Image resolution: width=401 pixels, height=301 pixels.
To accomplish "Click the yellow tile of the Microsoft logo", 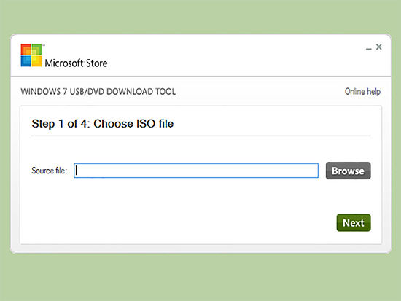I will tap(36, 61).
